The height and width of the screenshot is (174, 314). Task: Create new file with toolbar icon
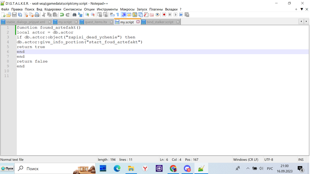click(x=3, y=15)
